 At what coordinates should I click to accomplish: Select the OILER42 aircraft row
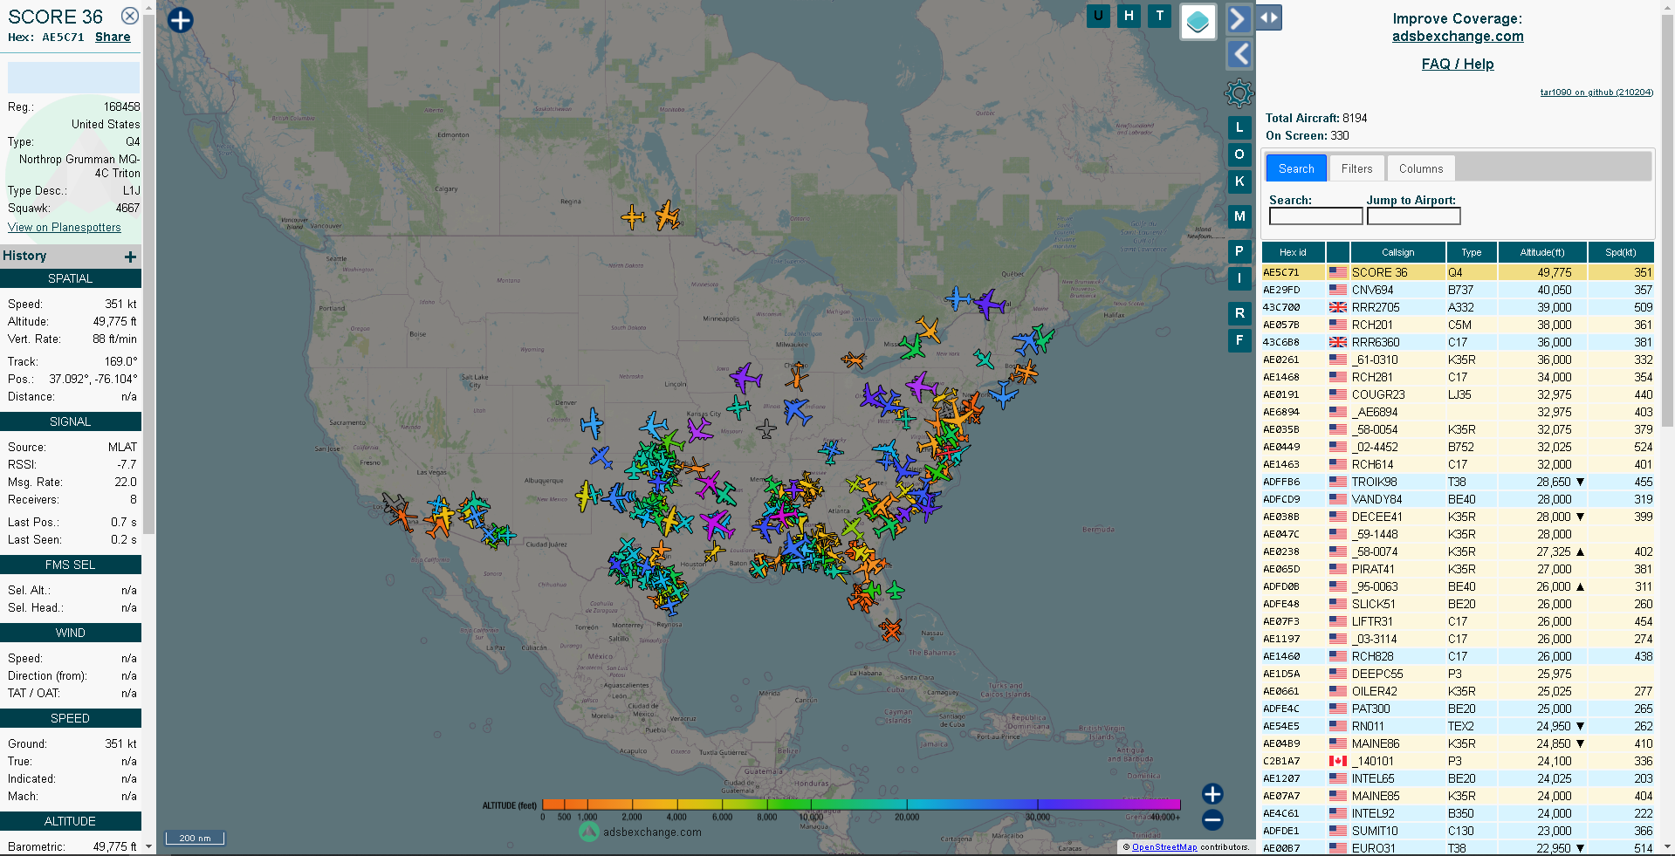(1458, 691)
